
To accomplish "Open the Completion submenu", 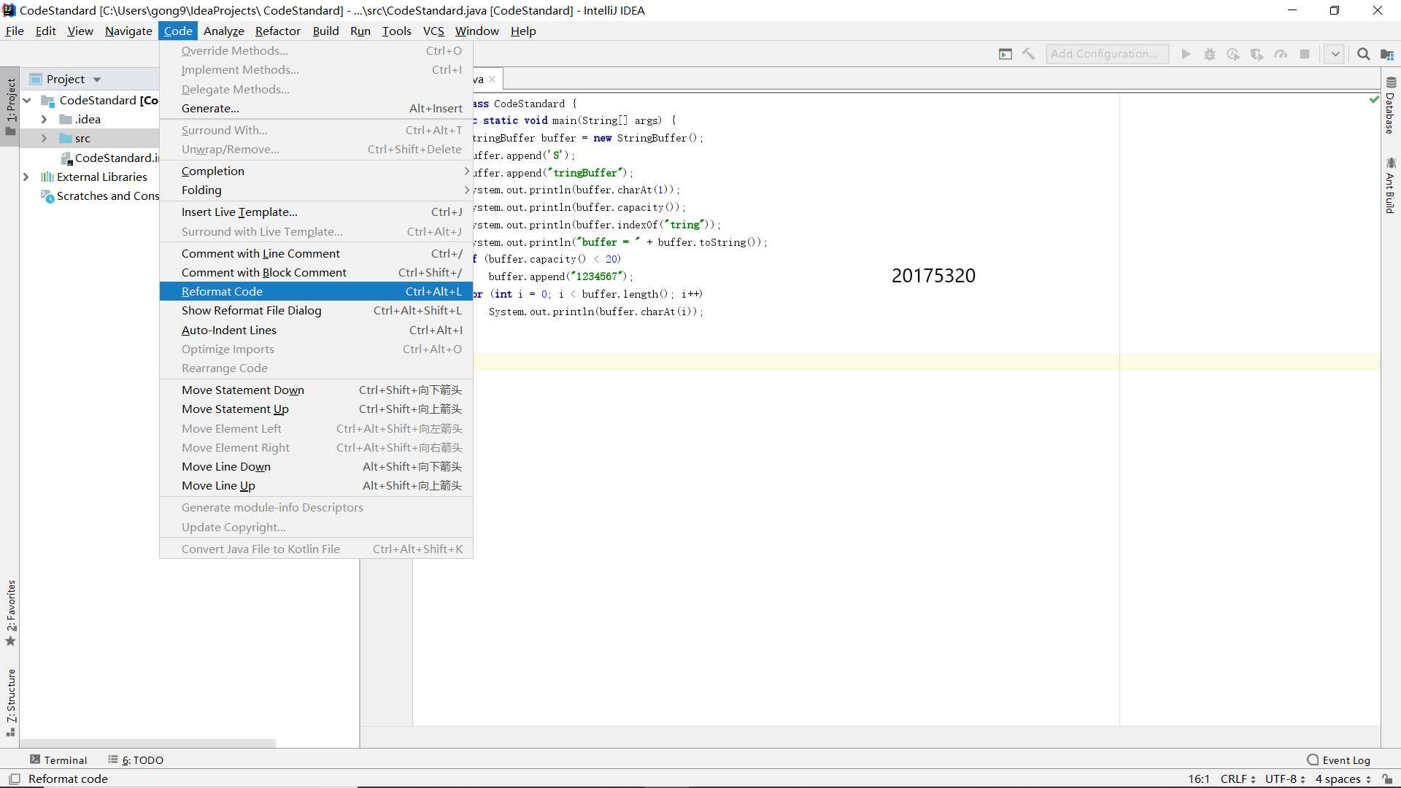I will click(x=316, y=171).
